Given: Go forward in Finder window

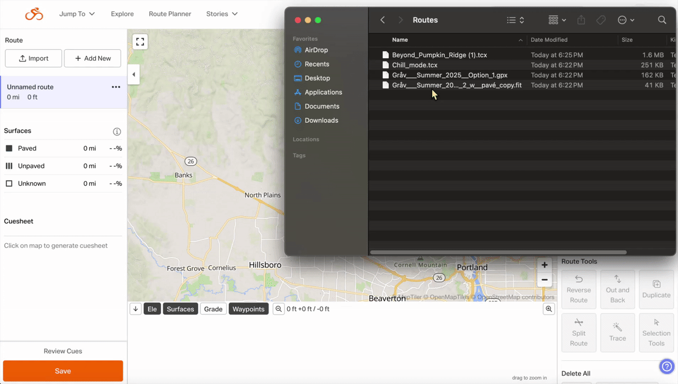Looking at the screenshot, I should click(400, 20).
